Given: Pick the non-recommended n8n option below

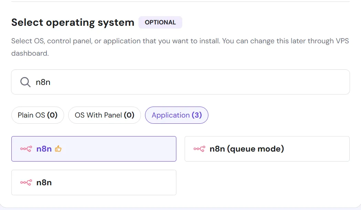Looking at the screenshot, I should [x=94, y=183].
